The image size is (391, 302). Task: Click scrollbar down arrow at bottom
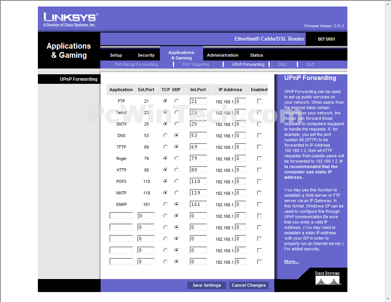click(388, 299)
